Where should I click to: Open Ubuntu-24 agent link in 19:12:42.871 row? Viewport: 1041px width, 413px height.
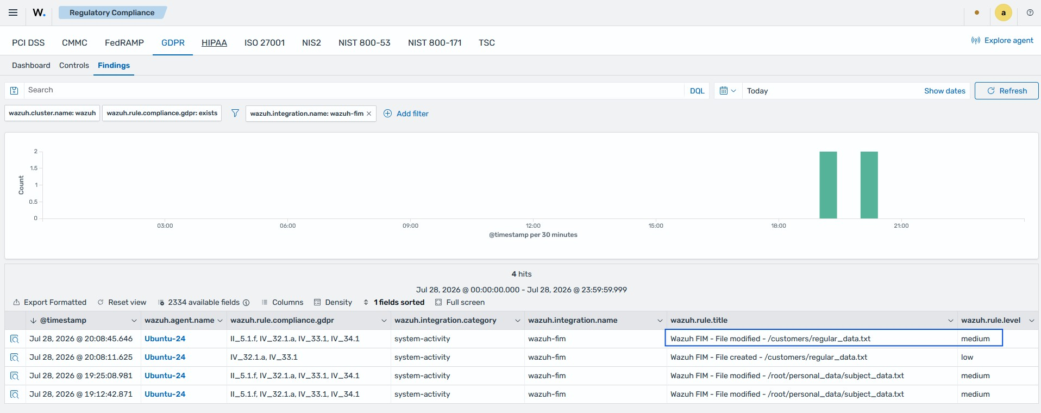[165, 394]
